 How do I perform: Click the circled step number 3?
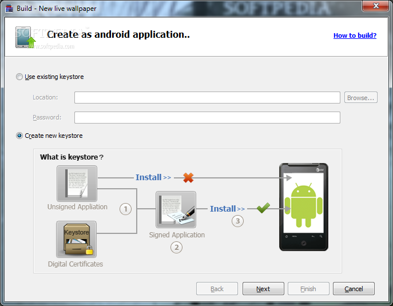[237, 221]
